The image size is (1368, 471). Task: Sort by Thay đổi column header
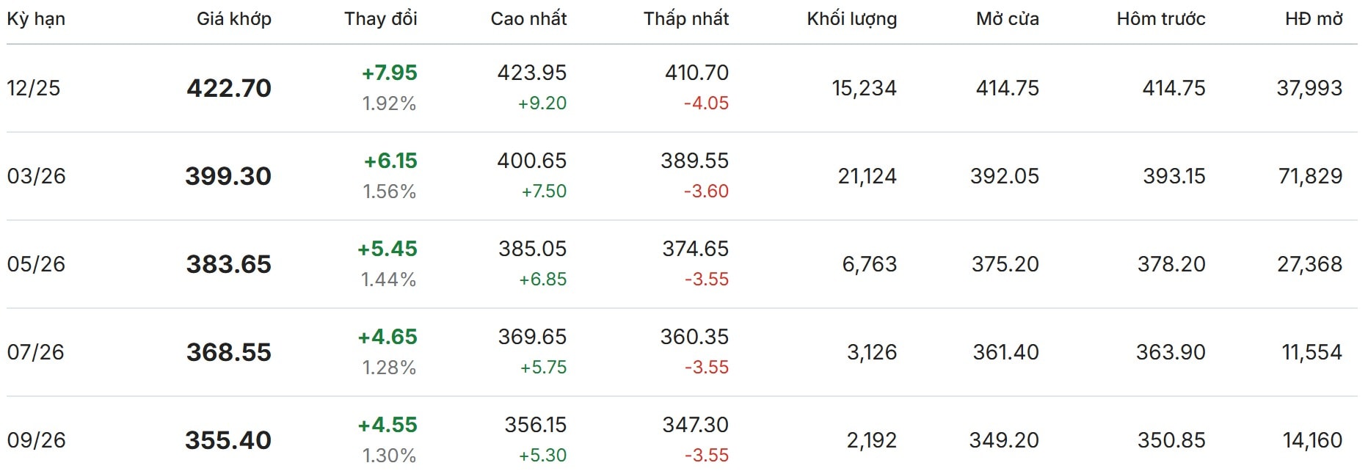(x=380, y=19)
